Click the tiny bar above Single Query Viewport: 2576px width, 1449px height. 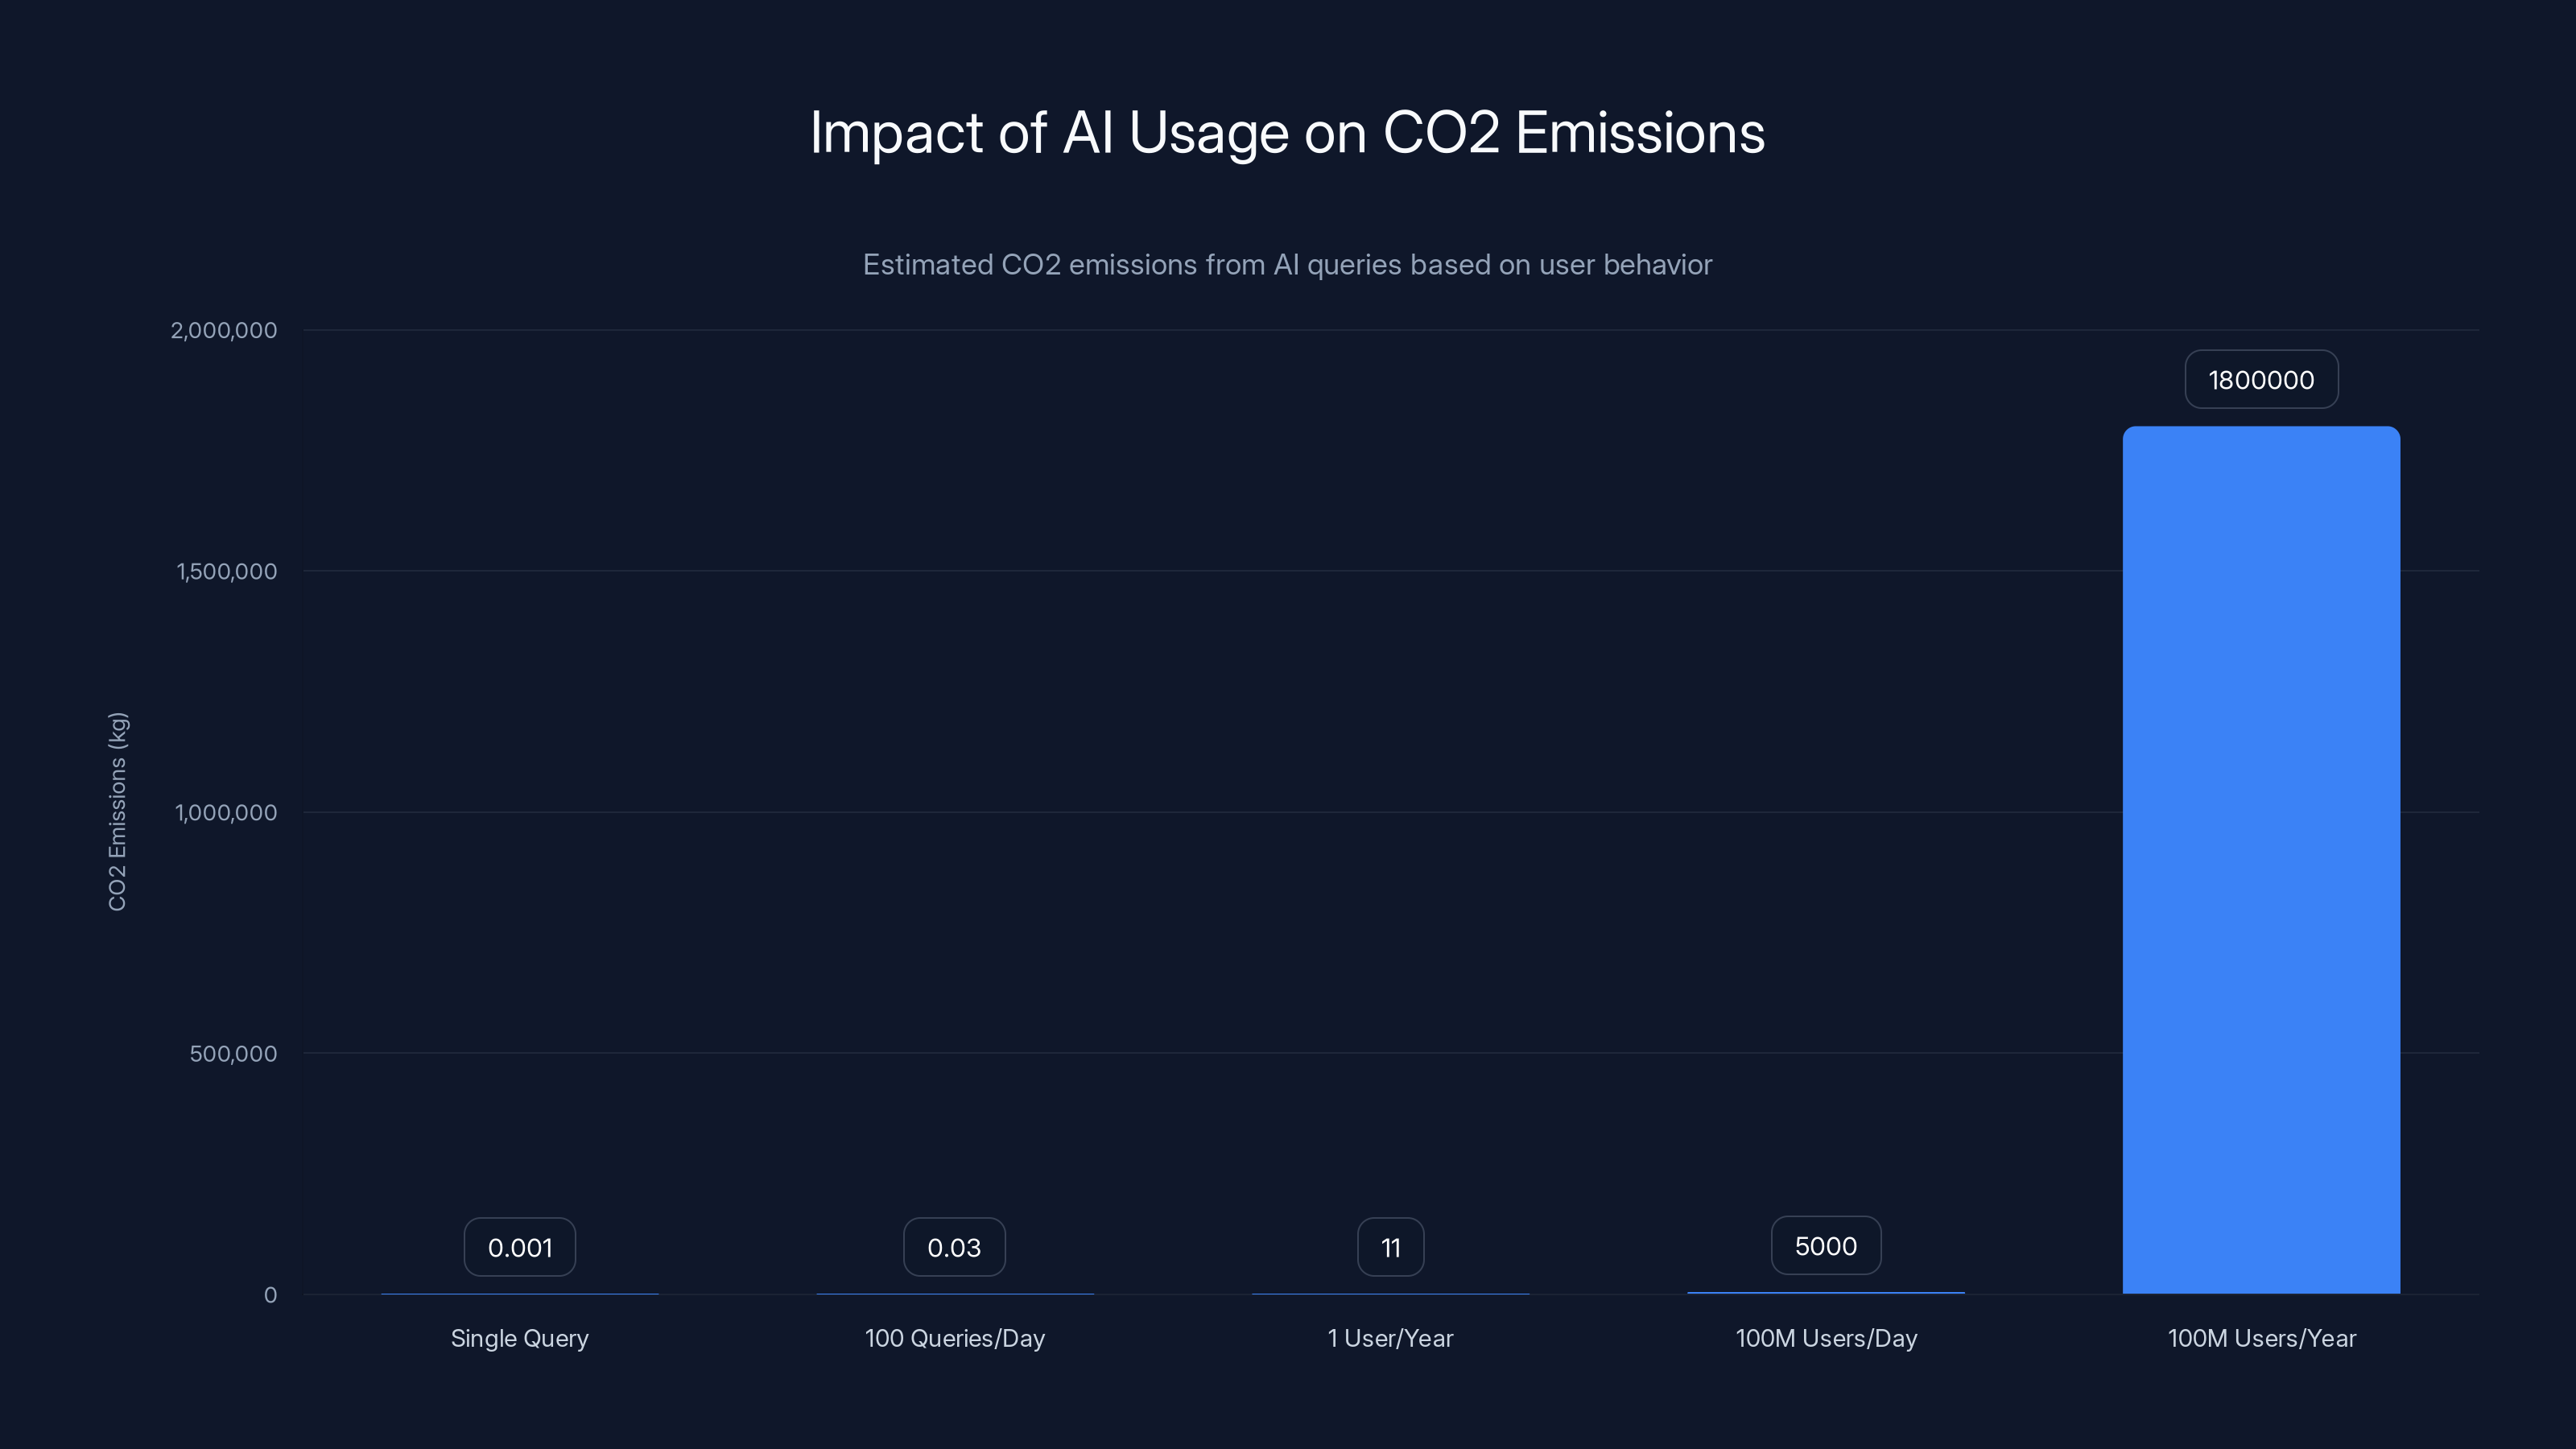click(x=519, y=1293)
